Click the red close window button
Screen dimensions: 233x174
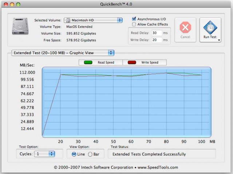pos(6,4)
